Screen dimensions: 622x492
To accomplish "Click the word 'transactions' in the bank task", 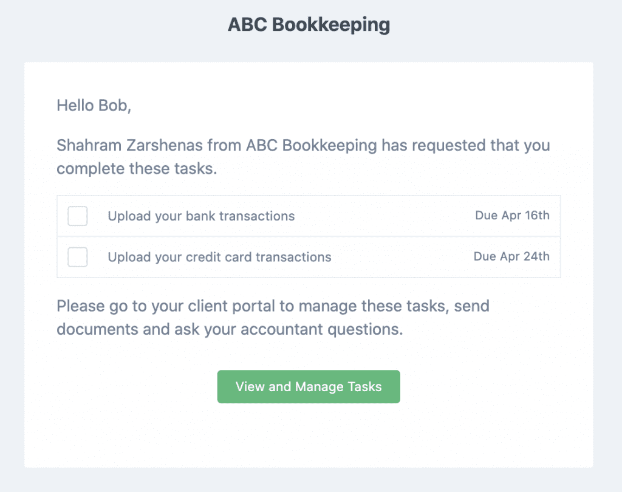I will point(257,216).
